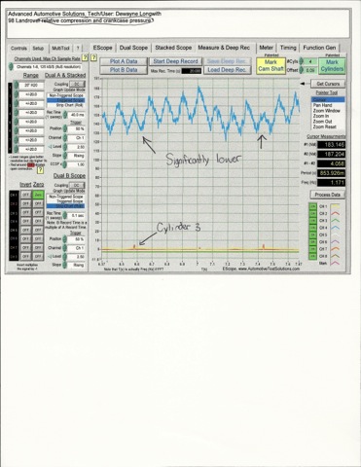
Task: Click the CH 7 orange trace icon
Action: coord(335,249)
